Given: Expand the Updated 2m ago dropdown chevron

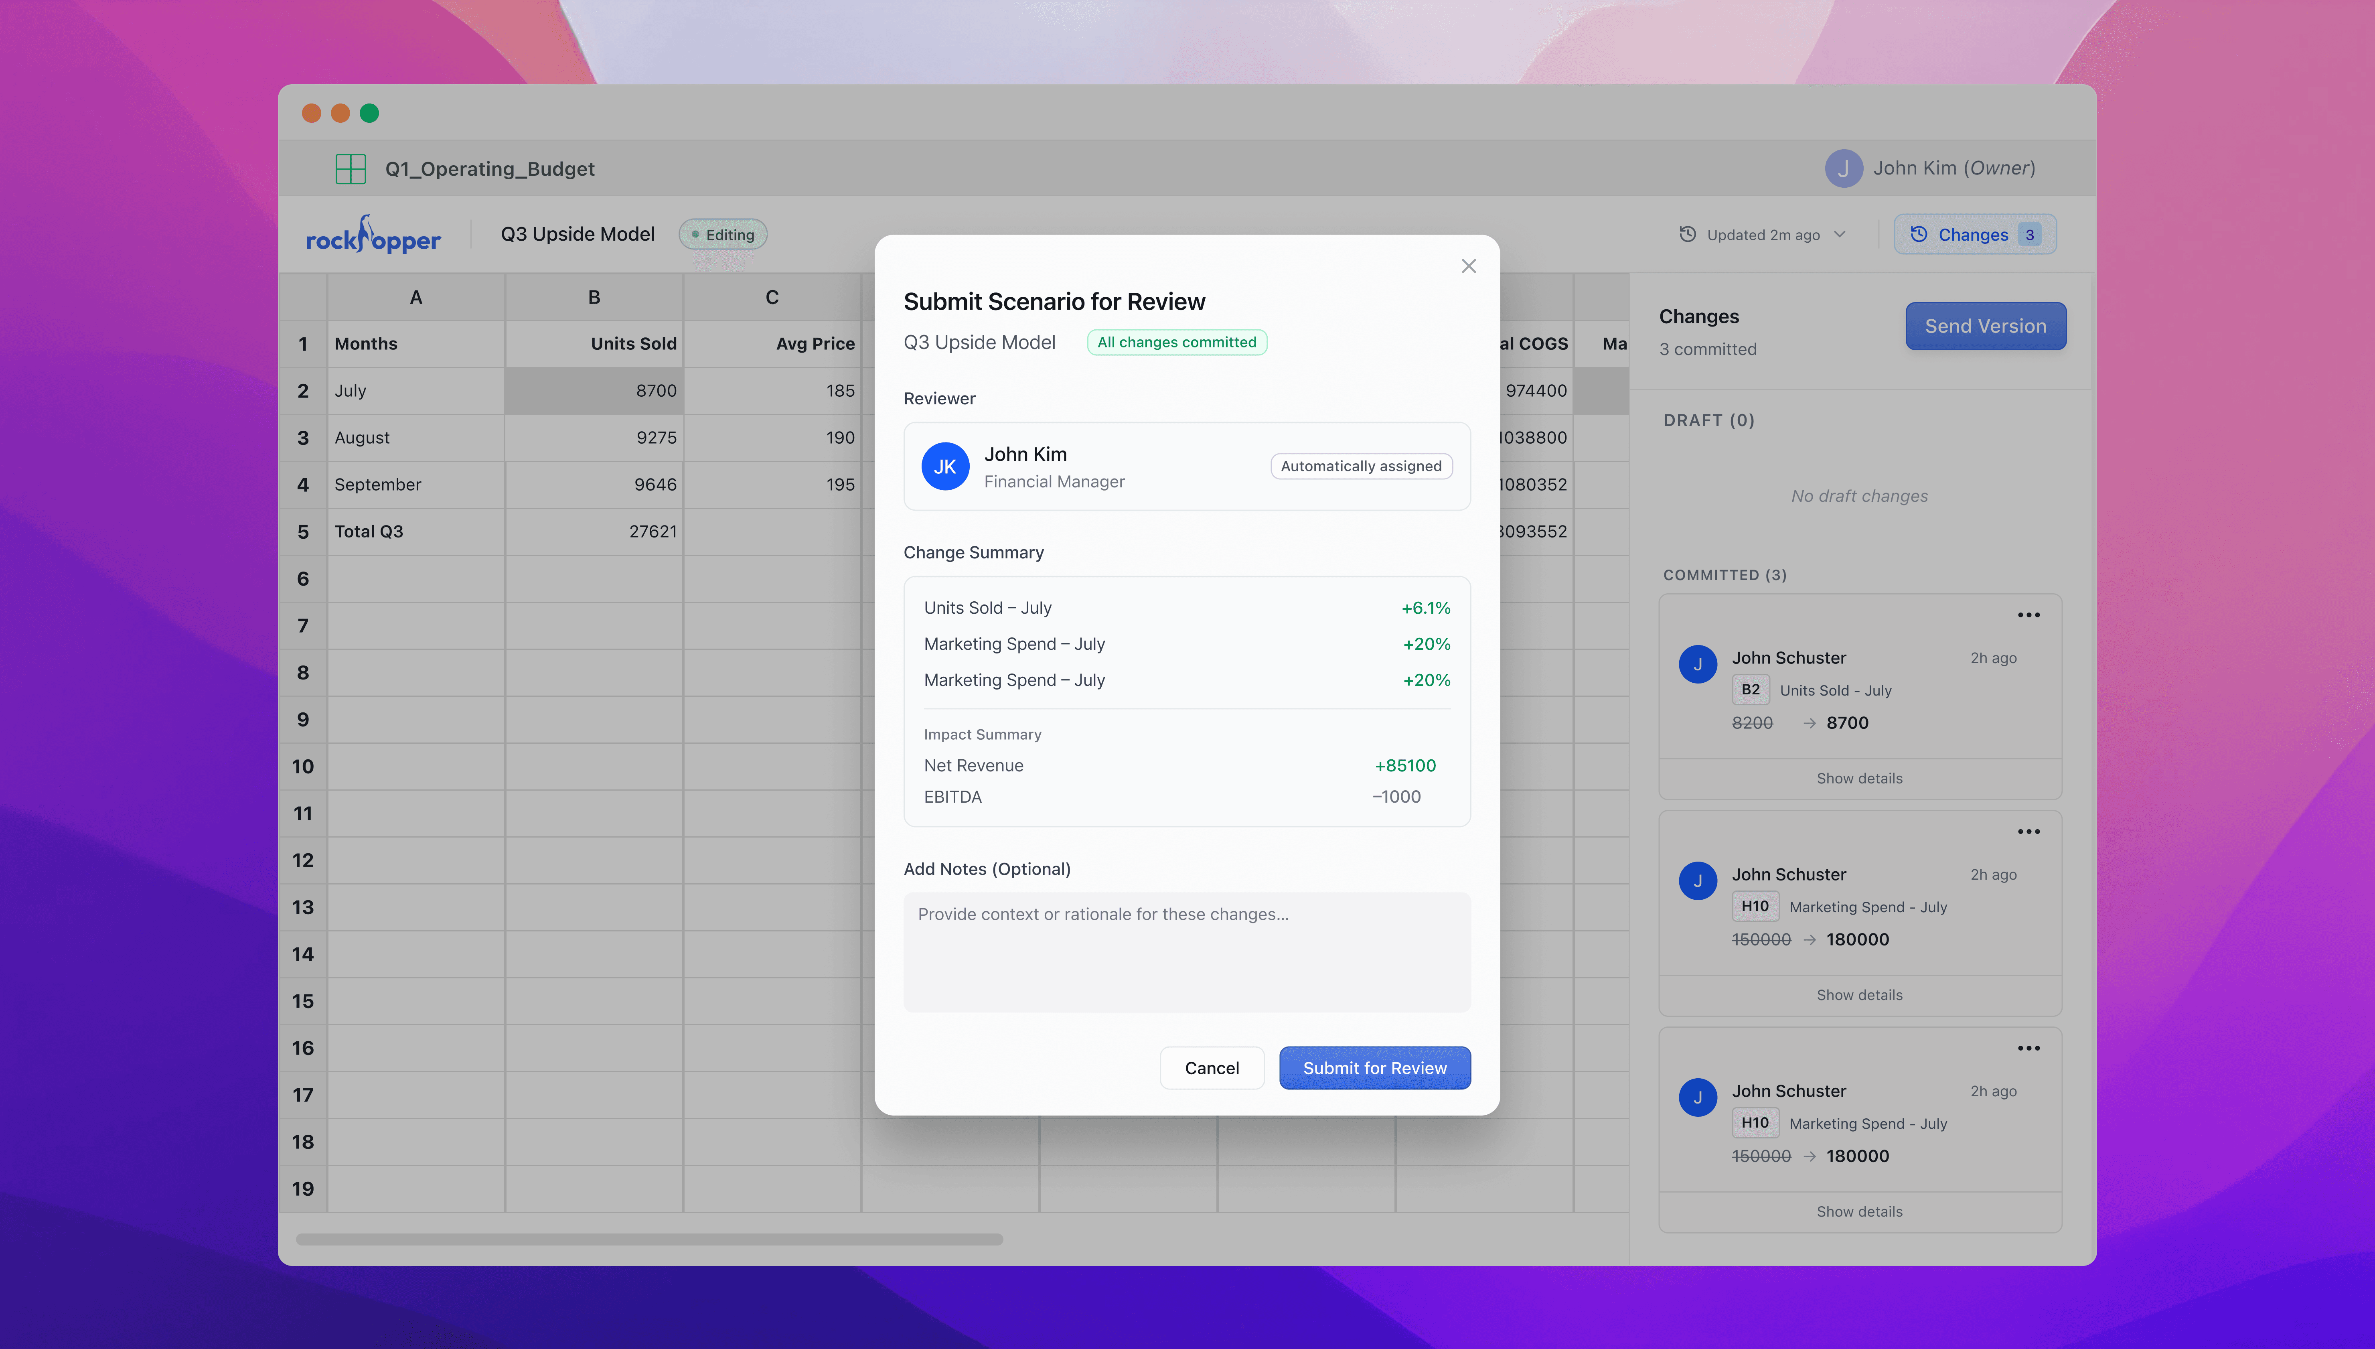Looking at the screenshot, I should click(1840, 234).
